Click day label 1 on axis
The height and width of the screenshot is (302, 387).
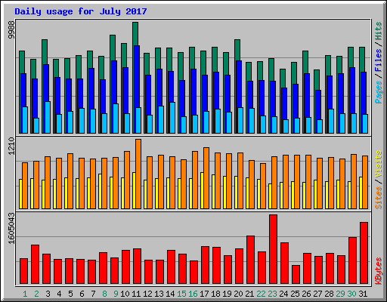pos(25,294)
